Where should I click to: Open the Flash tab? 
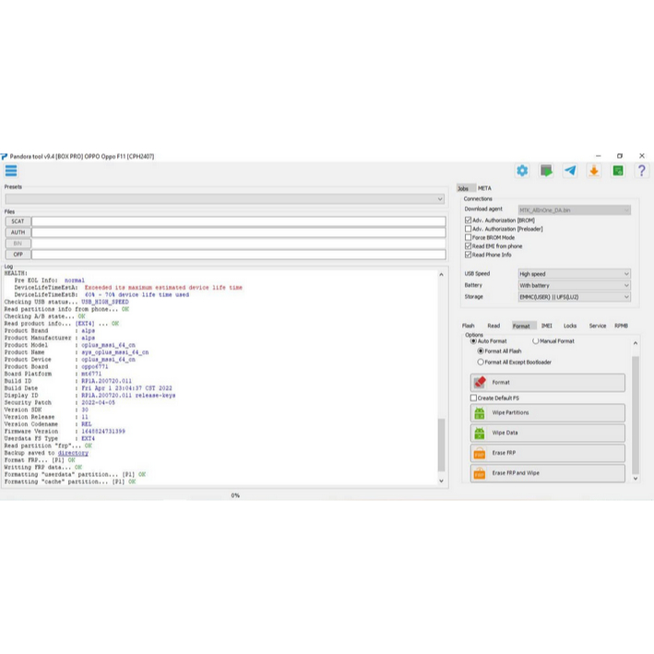point(469,326)
